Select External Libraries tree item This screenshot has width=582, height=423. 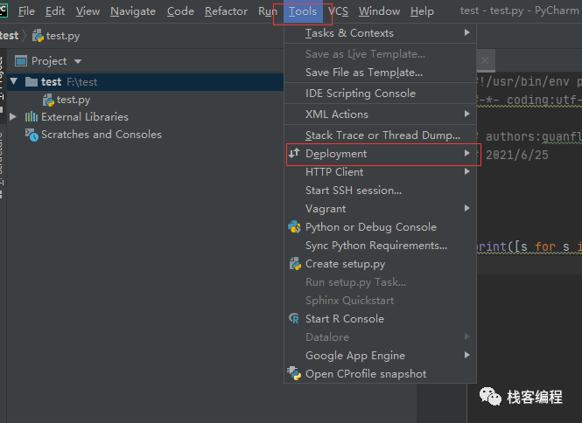tap(85, 117)
